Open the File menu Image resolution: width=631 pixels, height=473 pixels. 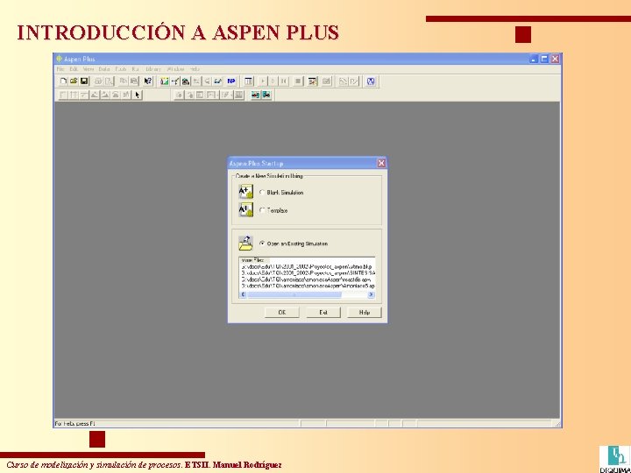tap(60, 69)
